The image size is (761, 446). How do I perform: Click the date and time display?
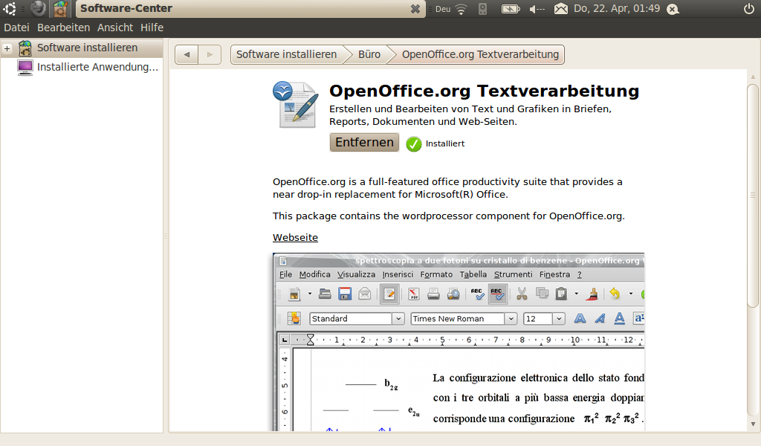(x=617, y=8)
